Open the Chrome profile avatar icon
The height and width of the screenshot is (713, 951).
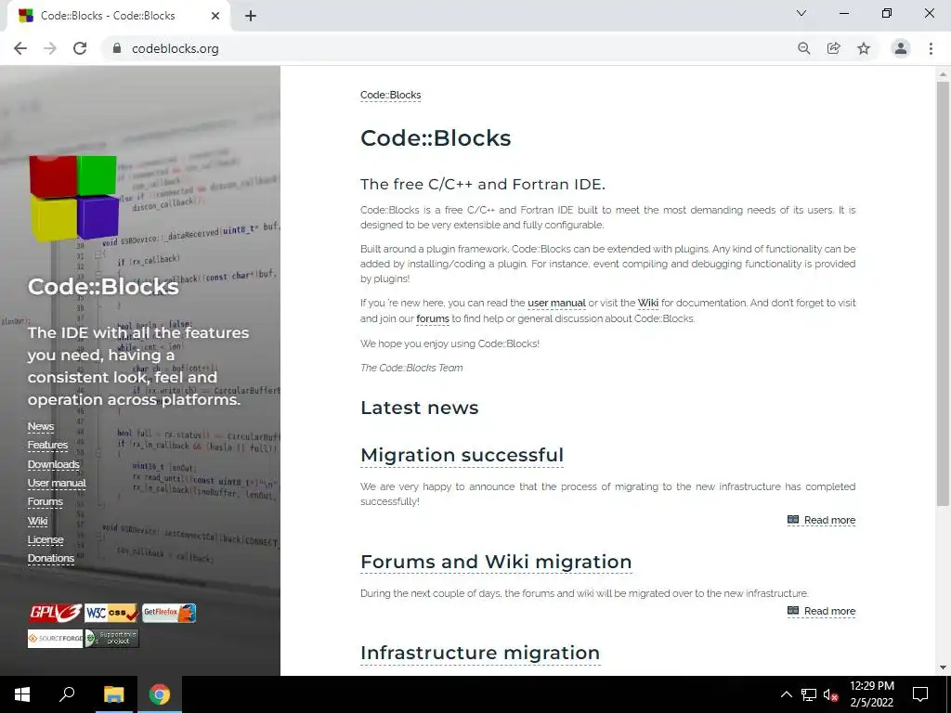point(901,48)
